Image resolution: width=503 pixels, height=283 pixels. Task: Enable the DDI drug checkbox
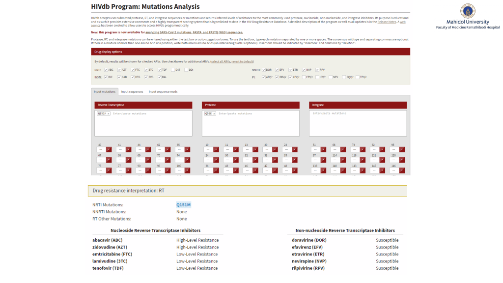[186, 70]
